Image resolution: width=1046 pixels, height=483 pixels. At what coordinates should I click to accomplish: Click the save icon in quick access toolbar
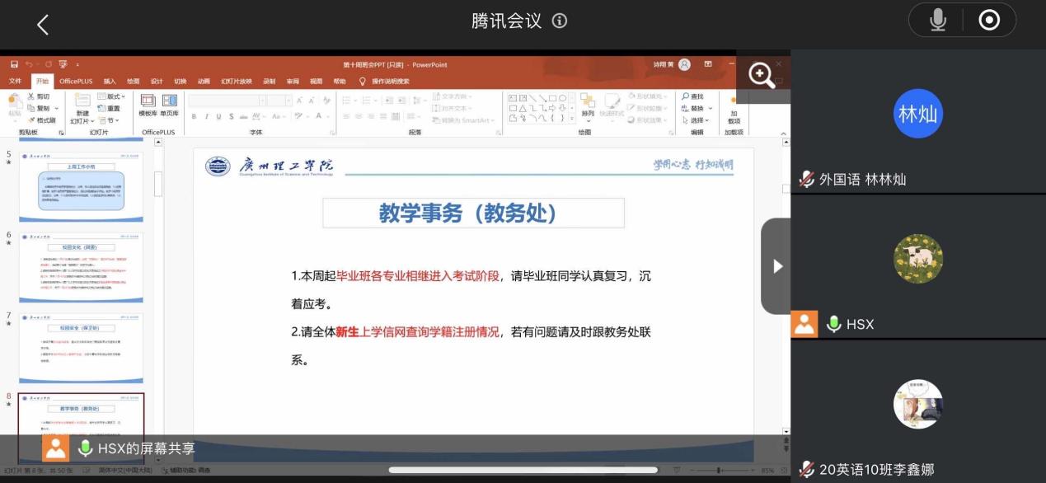(12, 64)
